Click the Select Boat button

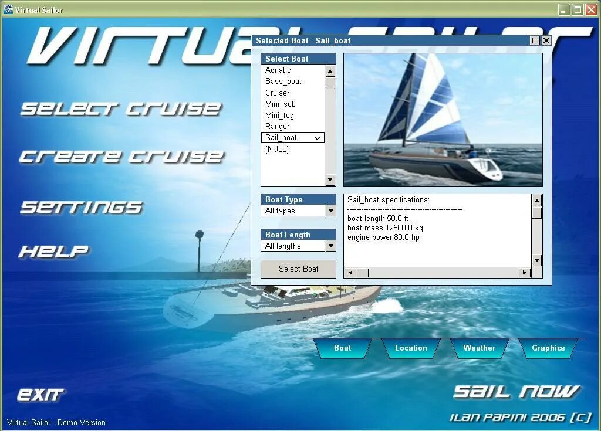pyautogui.click(x=298, y=269)
